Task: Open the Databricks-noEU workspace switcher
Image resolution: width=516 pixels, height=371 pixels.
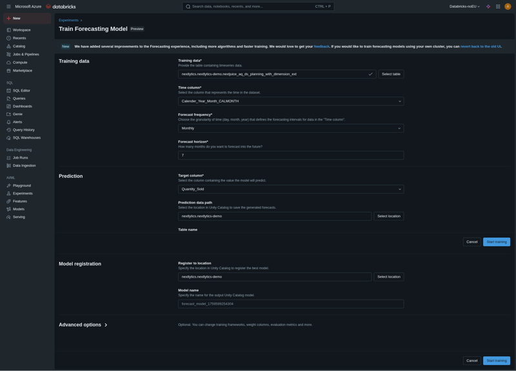Action: point(464,6)
